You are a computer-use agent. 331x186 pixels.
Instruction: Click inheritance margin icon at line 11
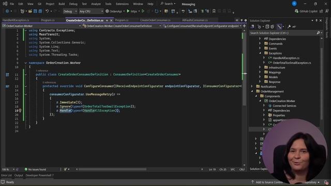[7, 74]
